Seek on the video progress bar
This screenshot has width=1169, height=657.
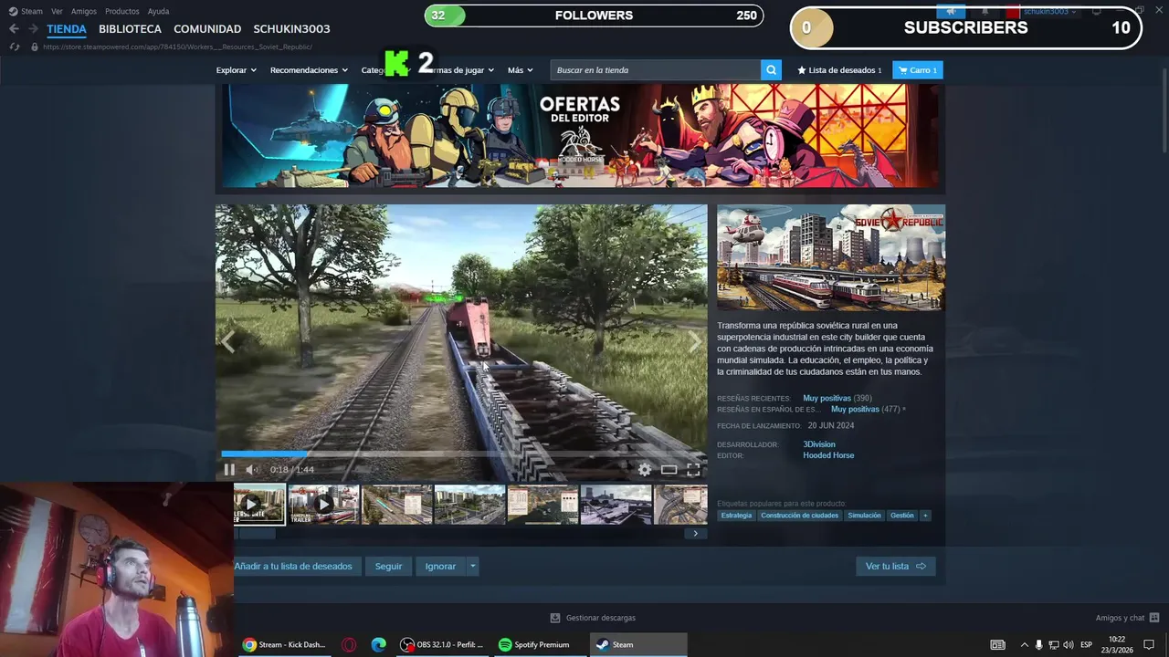[x=461, y=454]
